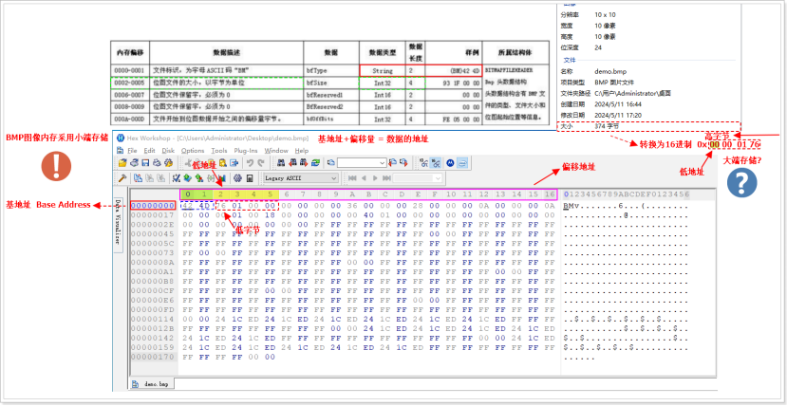This screenshot has height=406, width=787.
Task: Click the last-record navigation arrow
Action: (x=386, y=178)
